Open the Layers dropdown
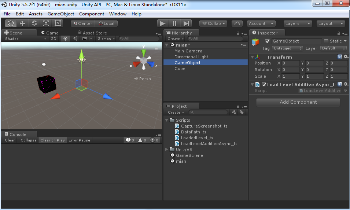 point(298,23)
